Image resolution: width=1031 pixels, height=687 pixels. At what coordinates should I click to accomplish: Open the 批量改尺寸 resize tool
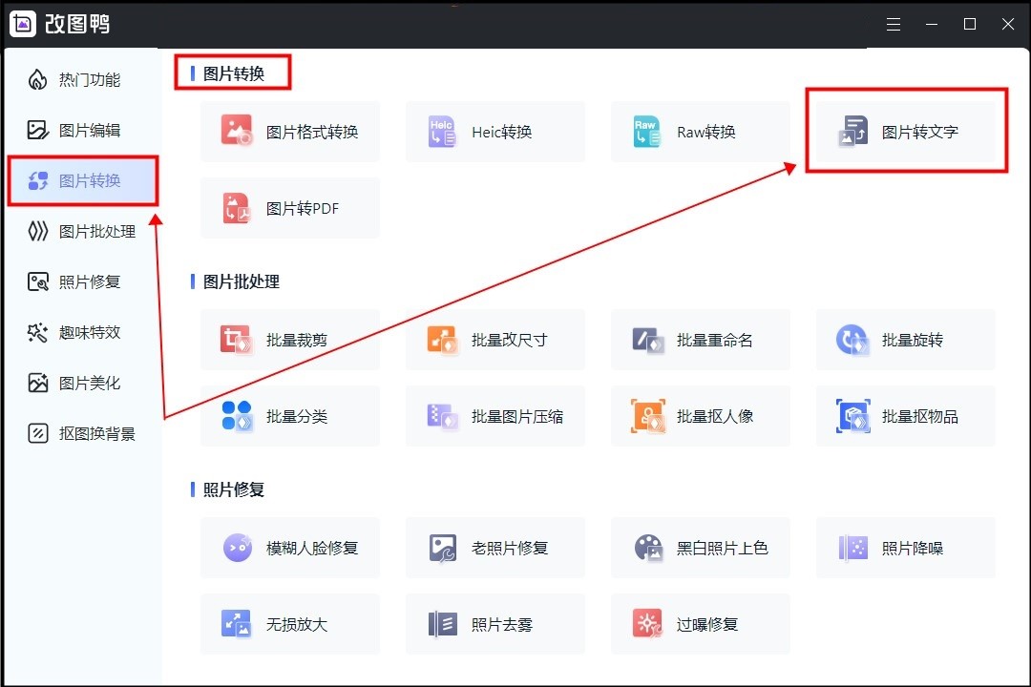point(495,340)
